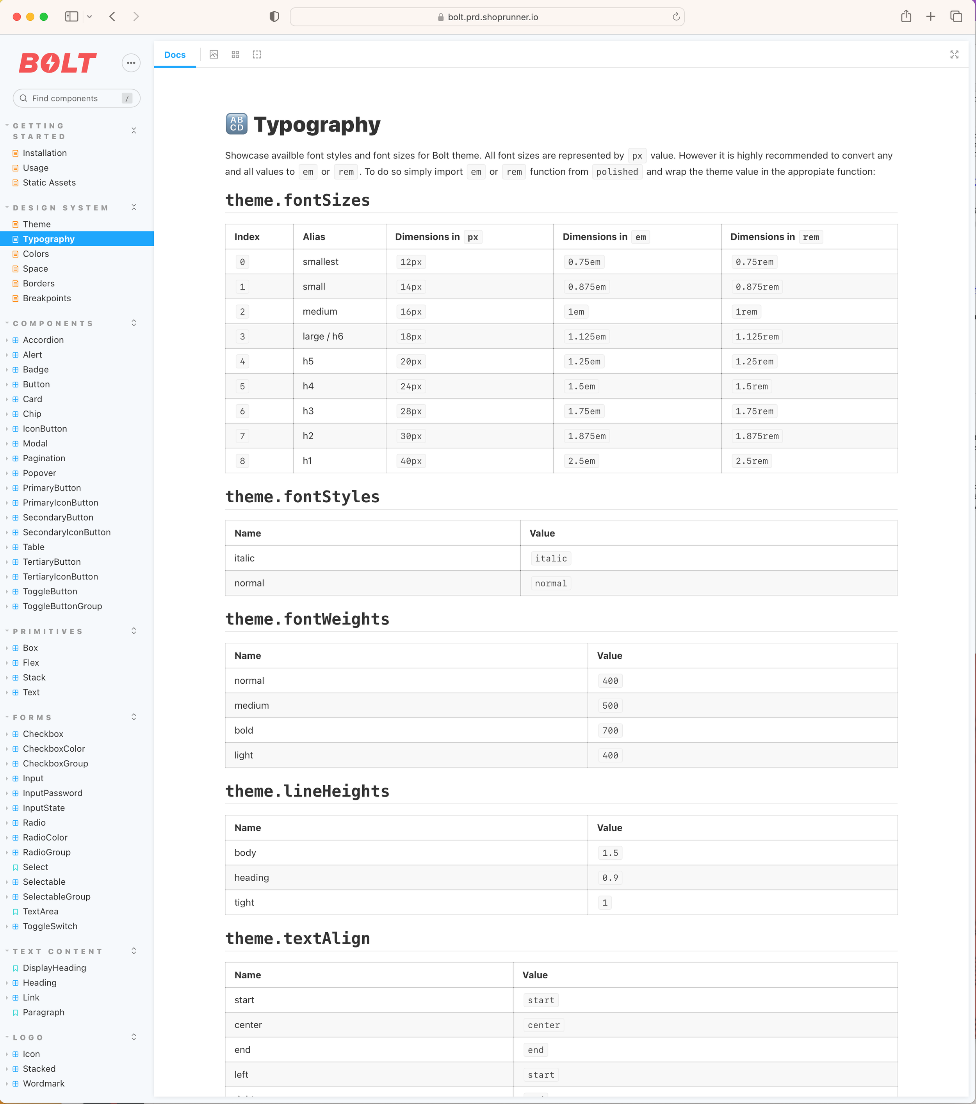Click the search magnifier icon

[24, 98]
